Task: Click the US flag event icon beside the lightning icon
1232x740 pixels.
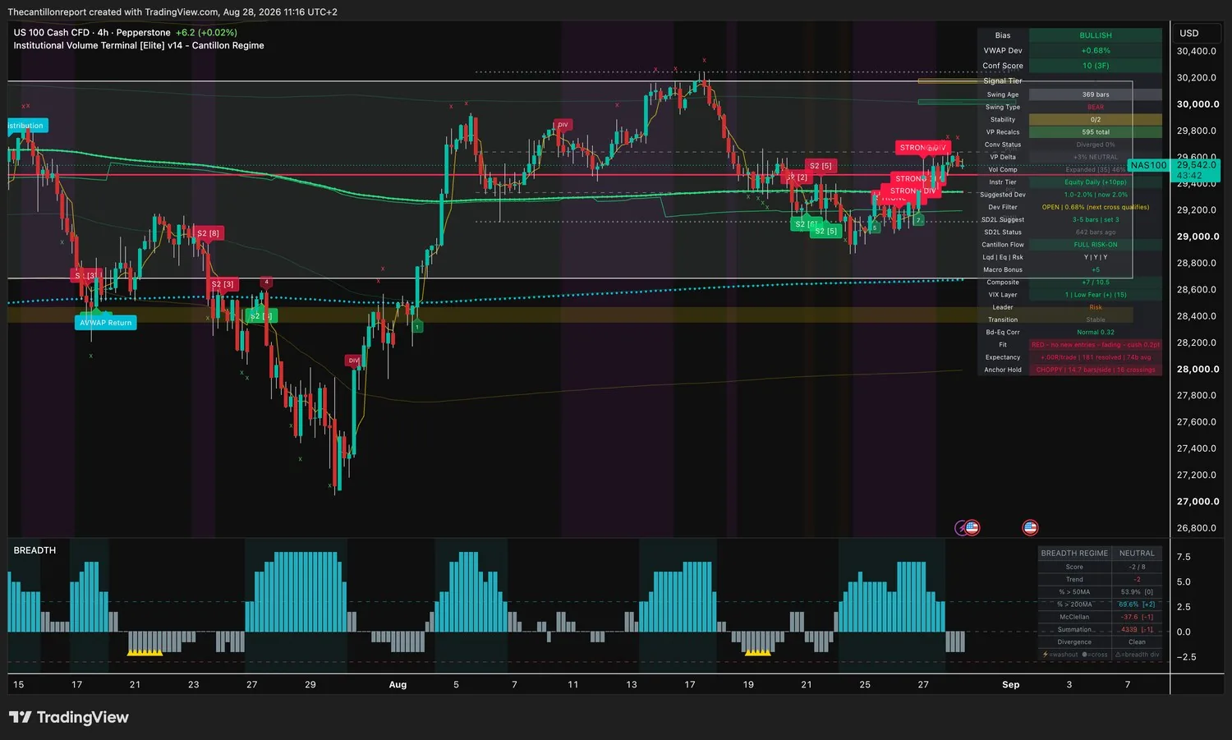Action: point(972,527)
